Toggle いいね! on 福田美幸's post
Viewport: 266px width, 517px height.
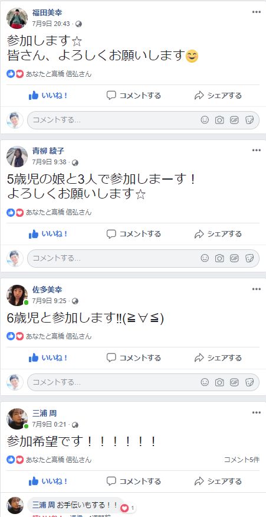click(x=48, y=96)
